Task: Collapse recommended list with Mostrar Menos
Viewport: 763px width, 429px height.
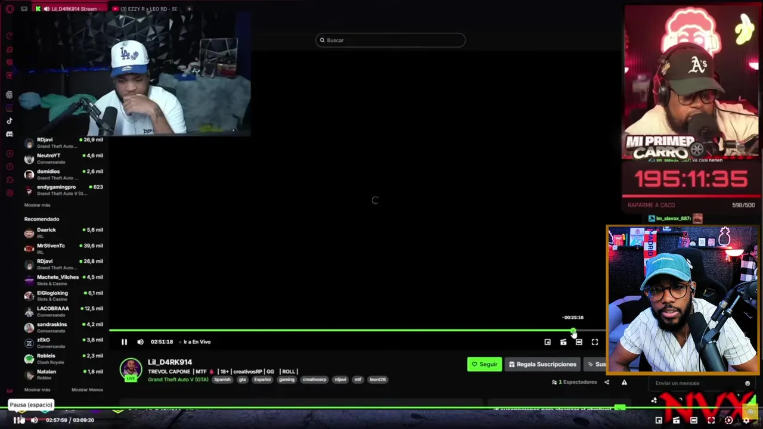Action: point(87,390)
